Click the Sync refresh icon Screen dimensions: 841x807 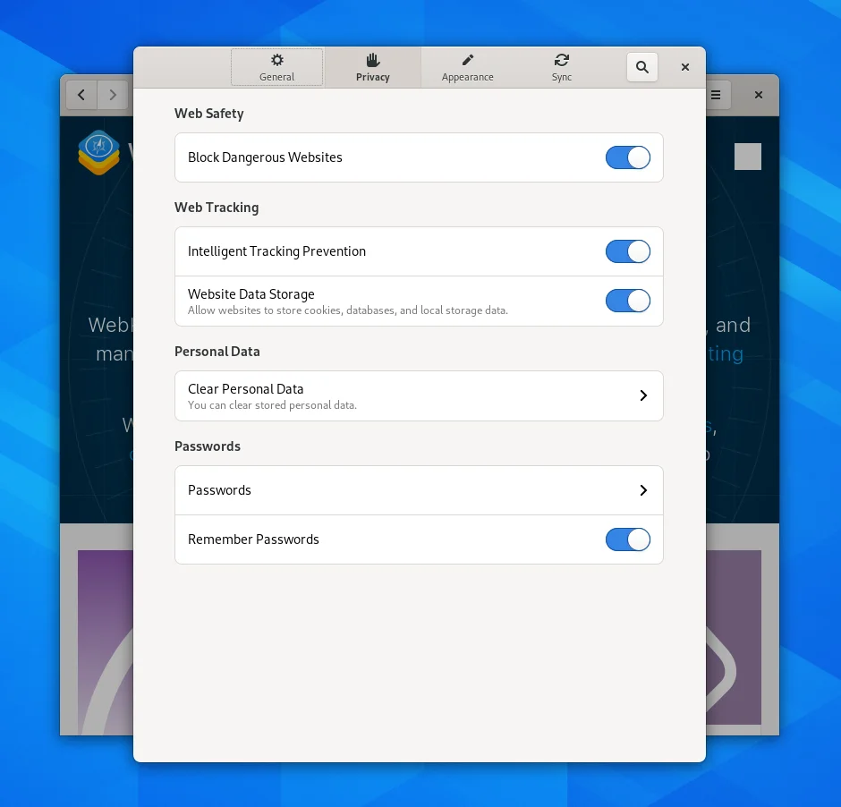point(562,58)
